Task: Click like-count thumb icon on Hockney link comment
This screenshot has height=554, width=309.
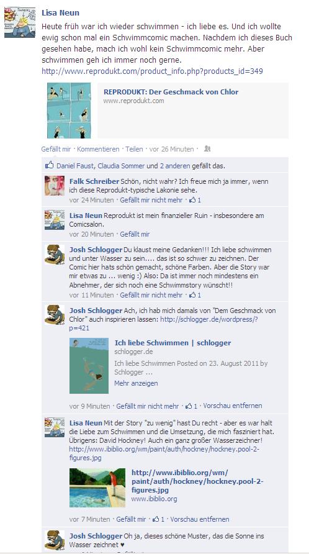Action: point(156,519)
